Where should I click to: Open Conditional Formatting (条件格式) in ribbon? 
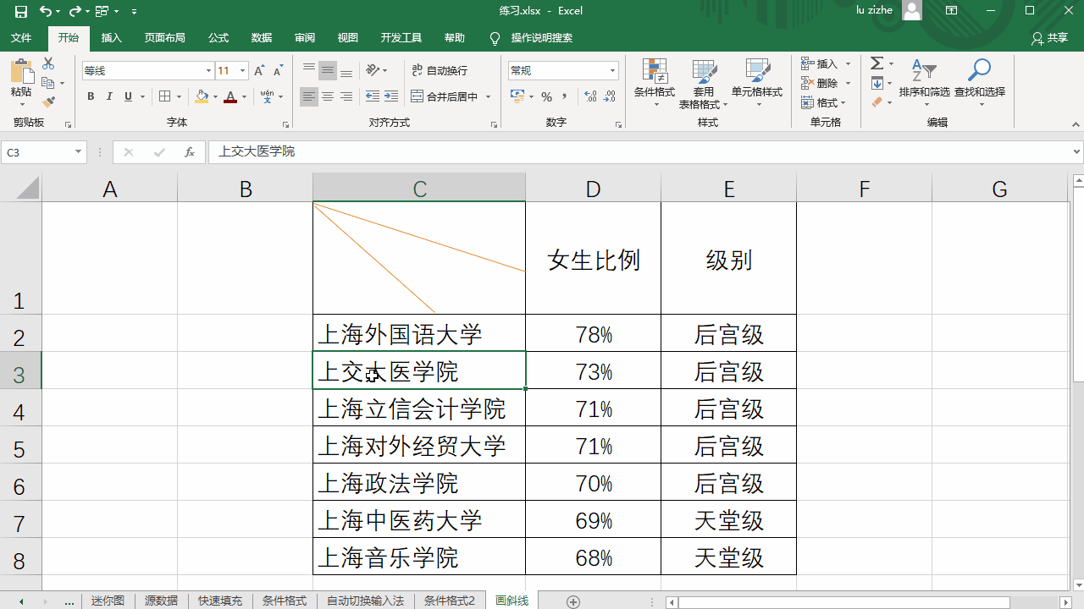pos(655,83)
